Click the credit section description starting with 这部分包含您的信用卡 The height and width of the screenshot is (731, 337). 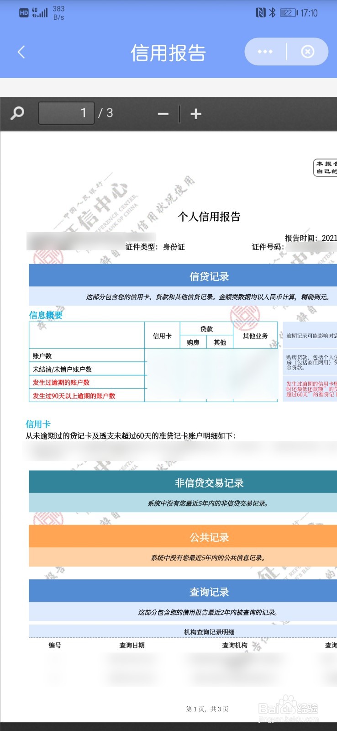tap(208, 297)
